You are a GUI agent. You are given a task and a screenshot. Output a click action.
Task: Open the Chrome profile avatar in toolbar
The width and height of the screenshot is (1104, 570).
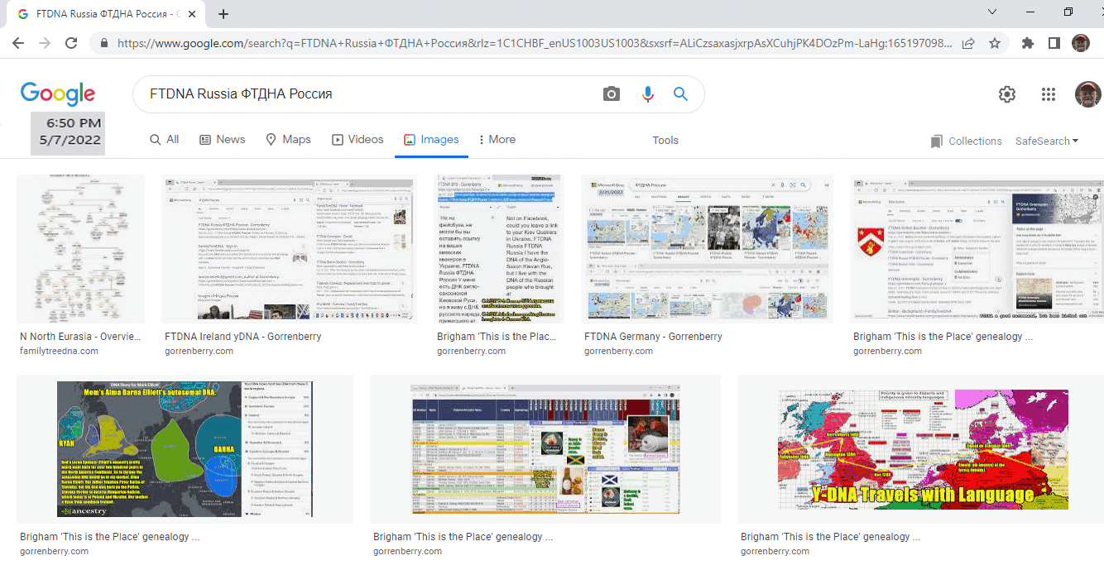1080,43
